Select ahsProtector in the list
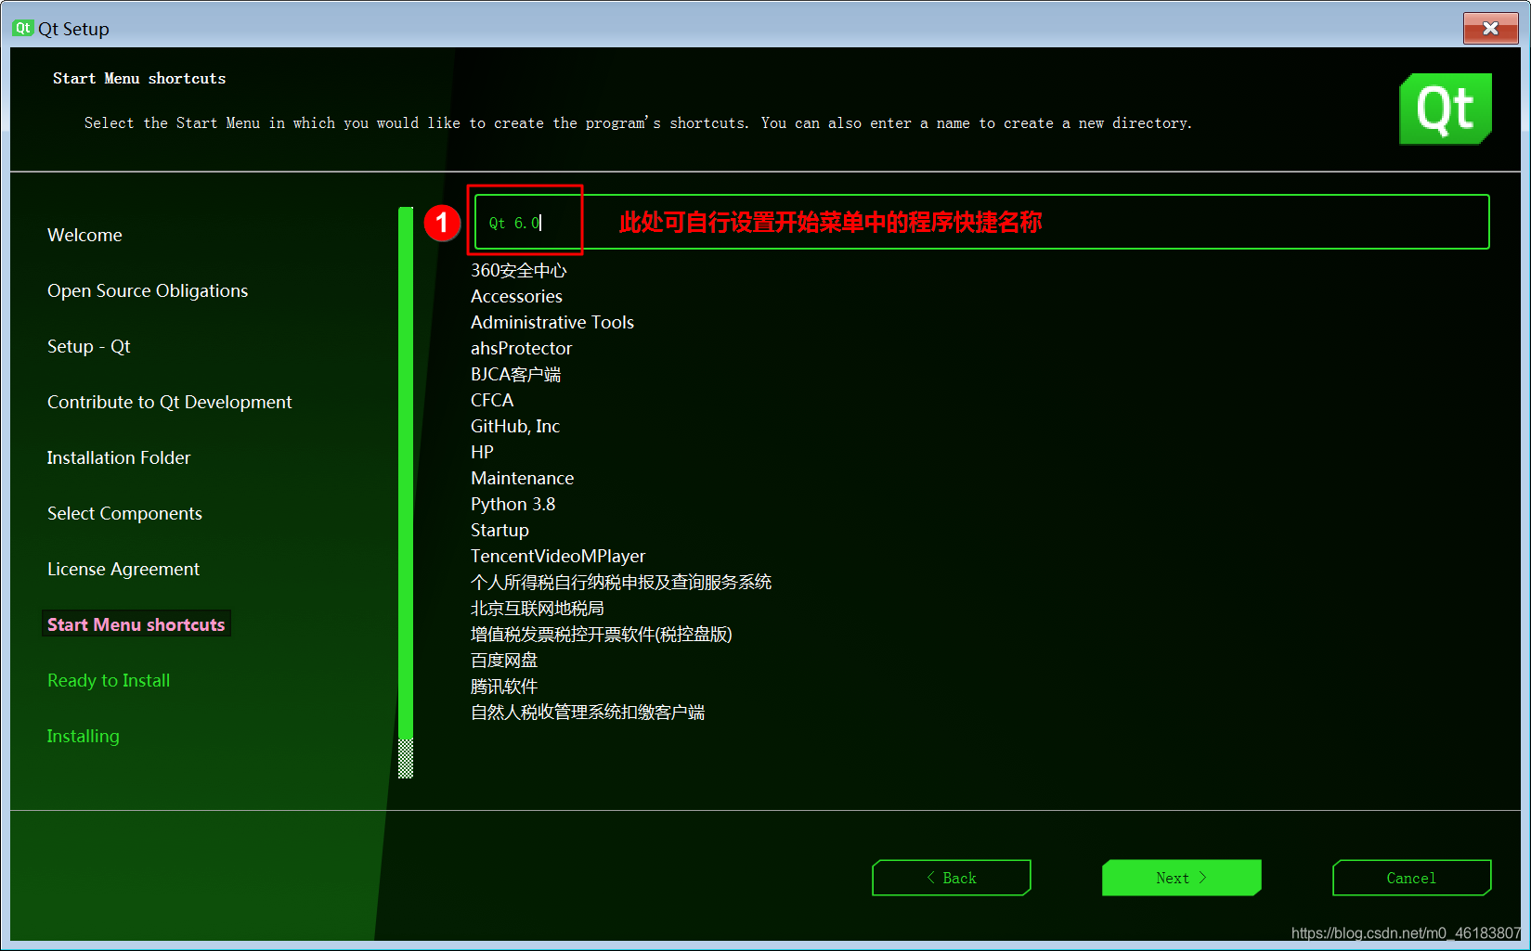The width and height of the screenshot is (1531, 951). pos(521,348)
